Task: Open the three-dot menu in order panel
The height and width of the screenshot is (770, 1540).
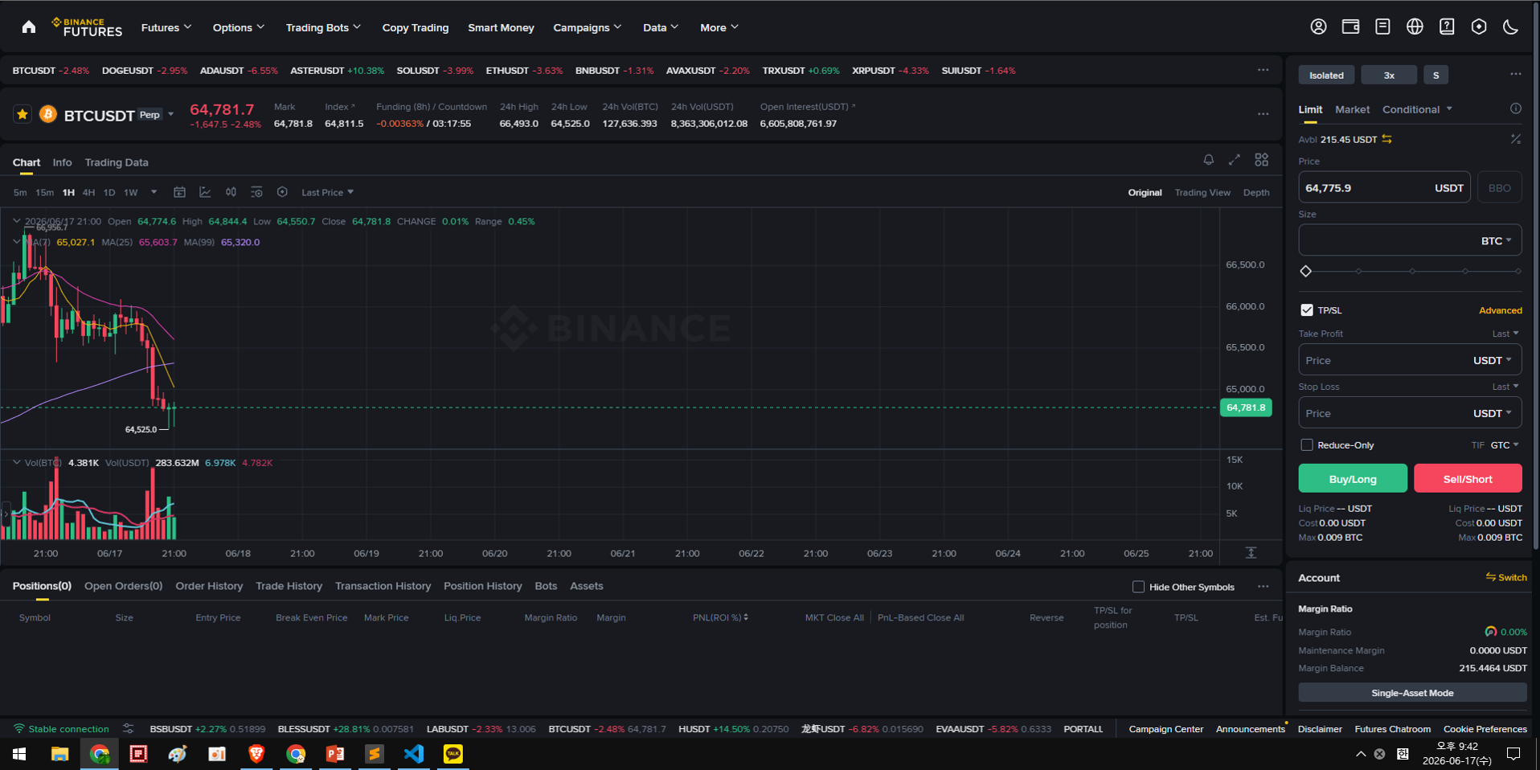Action: (1516, 74)
